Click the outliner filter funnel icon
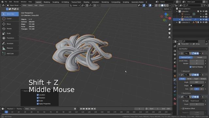 click(204, 5)
